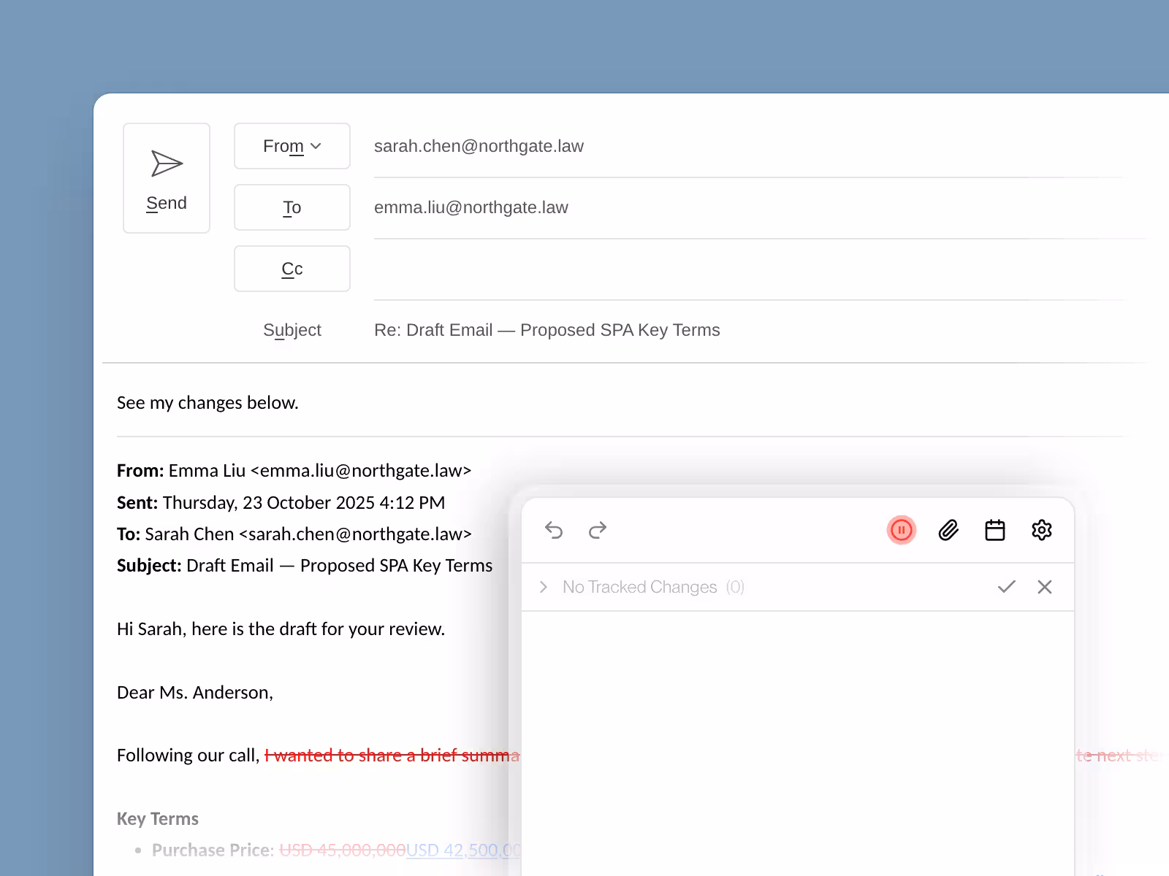Click the sender address sarah.chen@northgate.law
The width and height of the screenshot is (1169, 876).
tap(479, 146)
